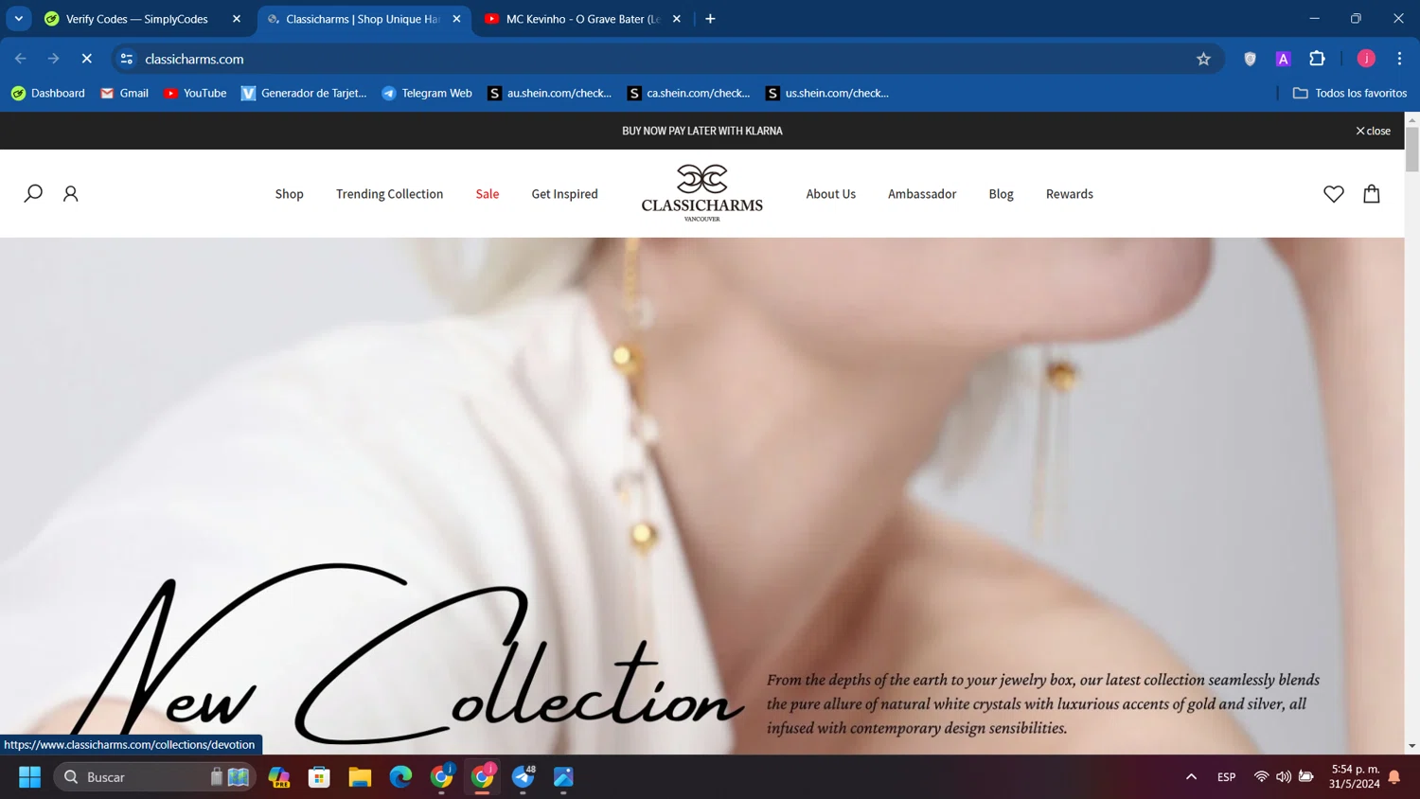Open Wi-Fi network settings in system tray
This screenshot has width=1420, height=799.
click(x=1260, y=777)
